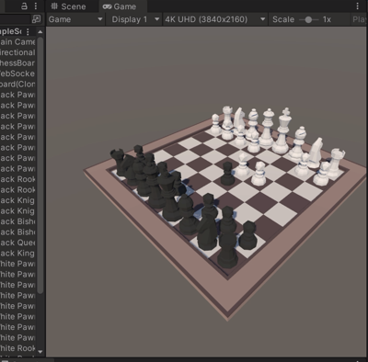The height and width of the screenshot is (362, 368).
Task: Click the hierarchy vertical scrollbar thumb
Action: (40, 165)
